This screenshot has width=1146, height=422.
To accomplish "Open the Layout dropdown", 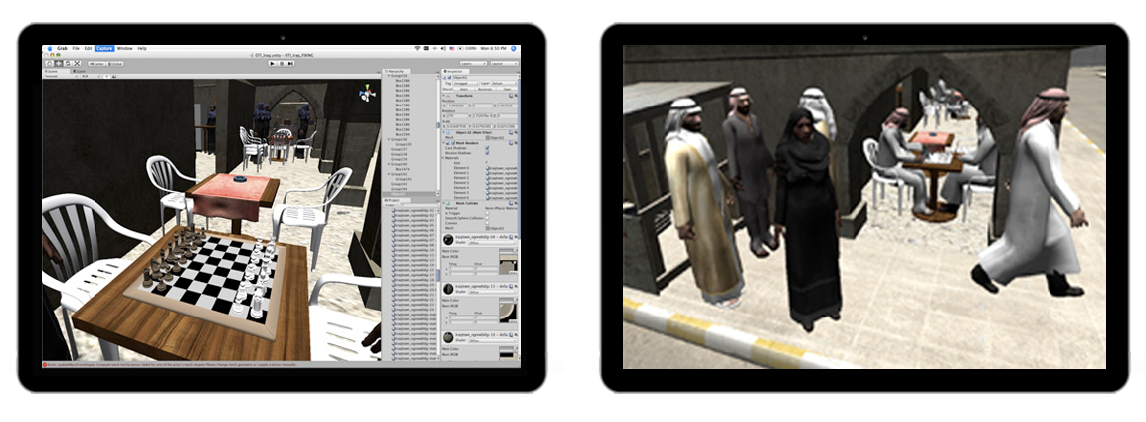I will pyautogui.click(x=504, y=63).
